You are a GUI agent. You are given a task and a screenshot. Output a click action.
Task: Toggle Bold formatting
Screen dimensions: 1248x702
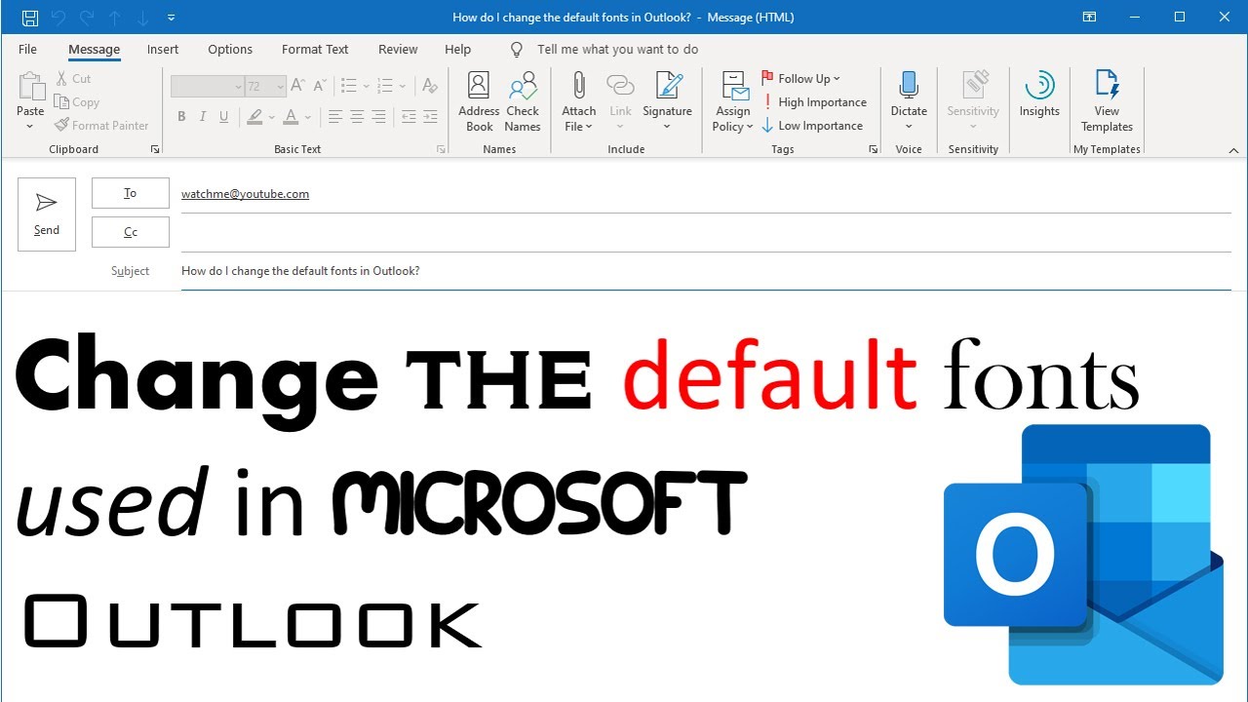coord(181,117)
